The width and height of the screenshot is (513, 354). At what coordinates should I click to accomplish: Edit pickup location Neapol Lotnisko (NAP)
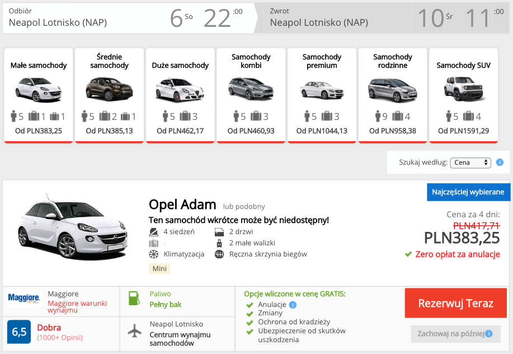point(58,22)
